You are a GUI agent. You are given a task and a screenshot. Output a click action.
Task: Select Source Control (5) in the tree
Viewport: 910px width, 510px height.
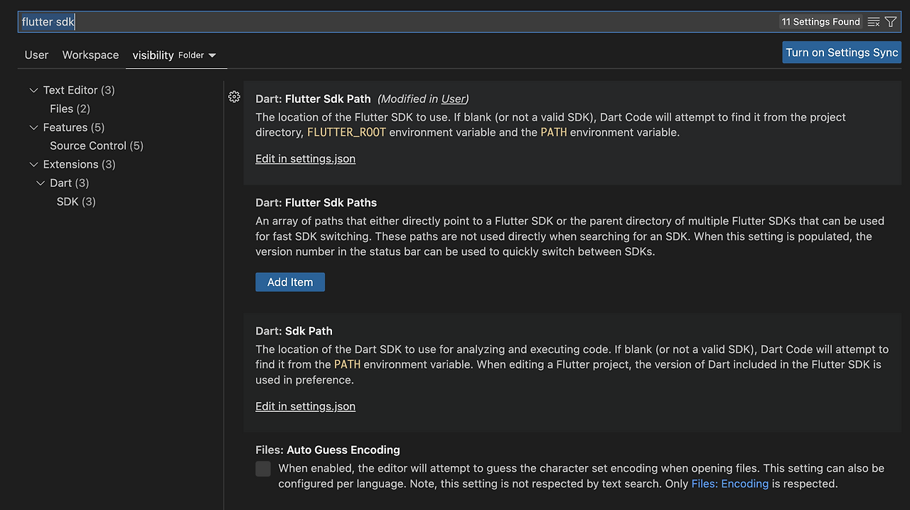pyautogui.click(x=96, y=146)
